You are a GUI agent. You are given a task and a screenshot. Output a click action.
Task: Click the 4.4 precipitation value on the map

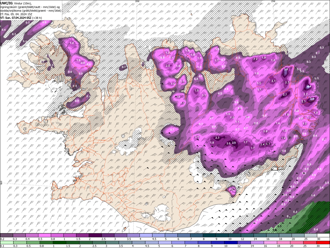click(309, 87)
